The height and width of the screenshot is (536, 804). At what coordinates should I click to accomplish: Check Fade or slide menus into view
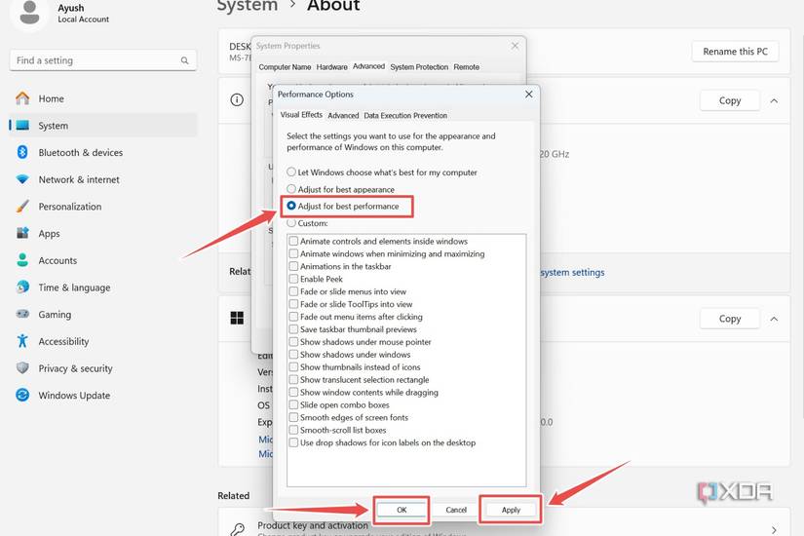click(293, 291)
